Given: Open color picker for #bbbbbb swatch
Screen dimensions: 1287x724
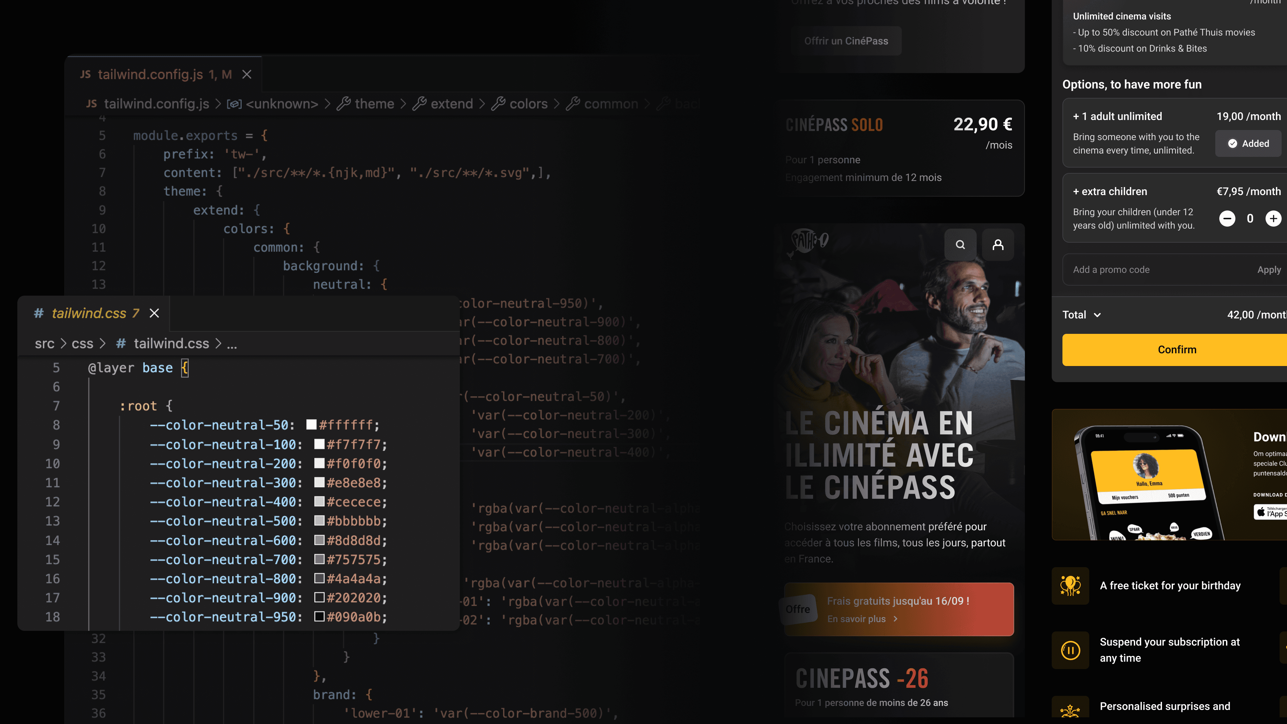Looking at the screenshot, I should pyautogui.click(x=319, y=521).
